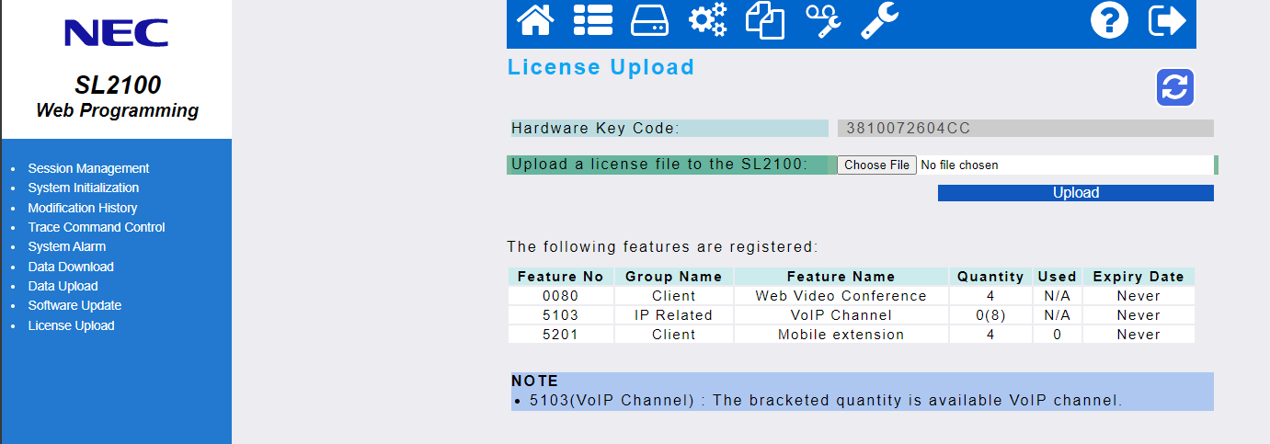
Task: Click the 'No file chosen' text
Action: coord(959,165)
